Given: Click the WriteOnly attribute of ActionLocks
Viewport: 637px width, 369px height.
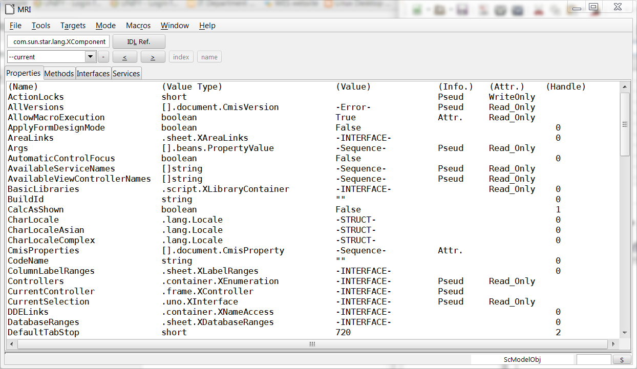Looking at the screenshot, I should [x=512, y=97].
